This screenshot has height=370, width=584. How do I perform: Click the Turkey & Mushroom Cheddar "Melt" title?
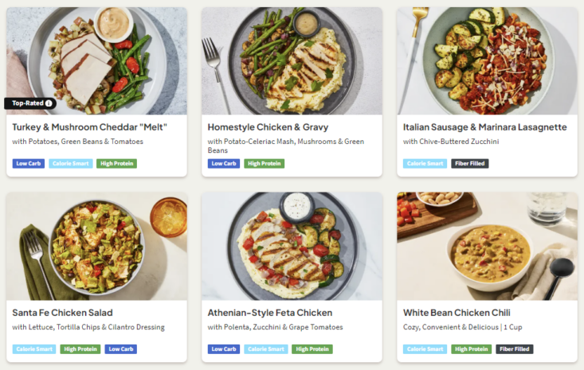pos(90,127)
